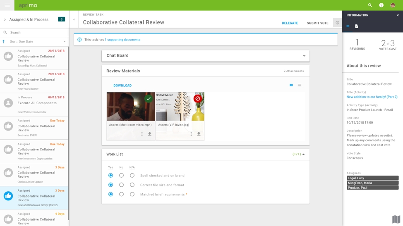The width and height of the screenshot is (403, 226).
Task: Select N/A for Correct file size and format
Action: [132, 185]
